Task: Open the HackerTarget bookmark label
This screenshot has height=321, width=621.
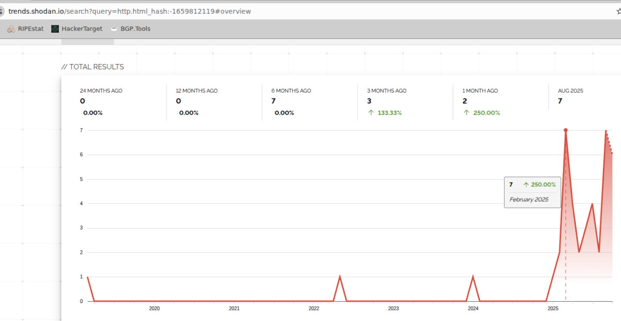Action: tap(82, 29)
